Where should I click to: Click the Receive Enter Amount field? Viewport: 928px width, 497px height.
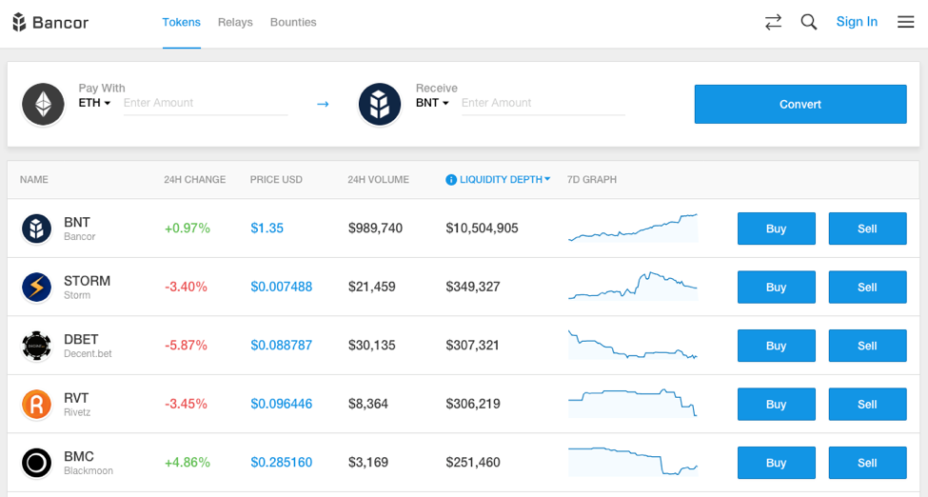[543, 103]
